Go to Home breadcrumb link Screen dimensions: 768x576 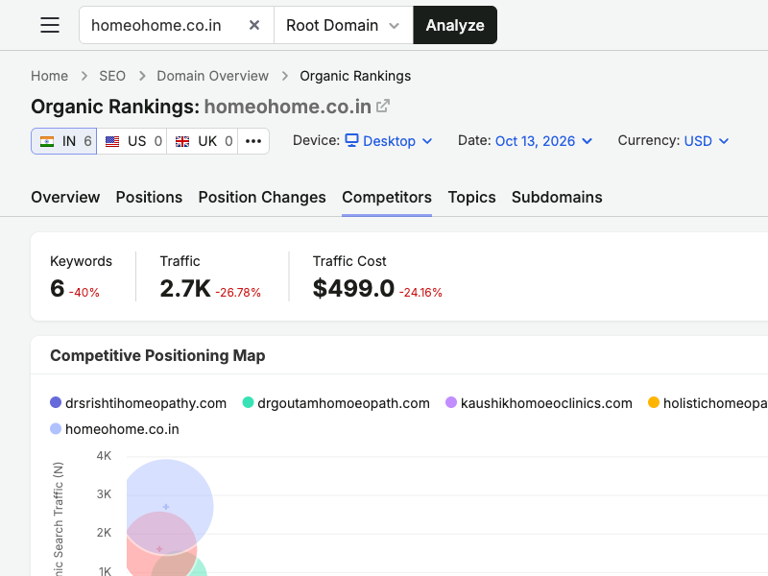(x=50, y=76)
